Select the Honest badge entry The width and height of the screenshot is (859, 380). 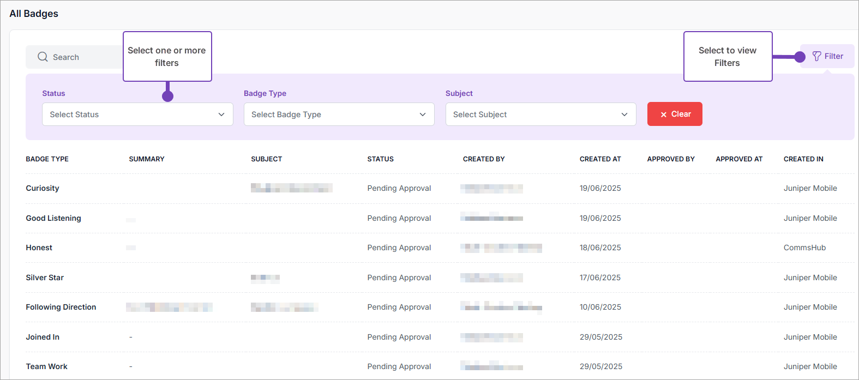click(39, 248)
